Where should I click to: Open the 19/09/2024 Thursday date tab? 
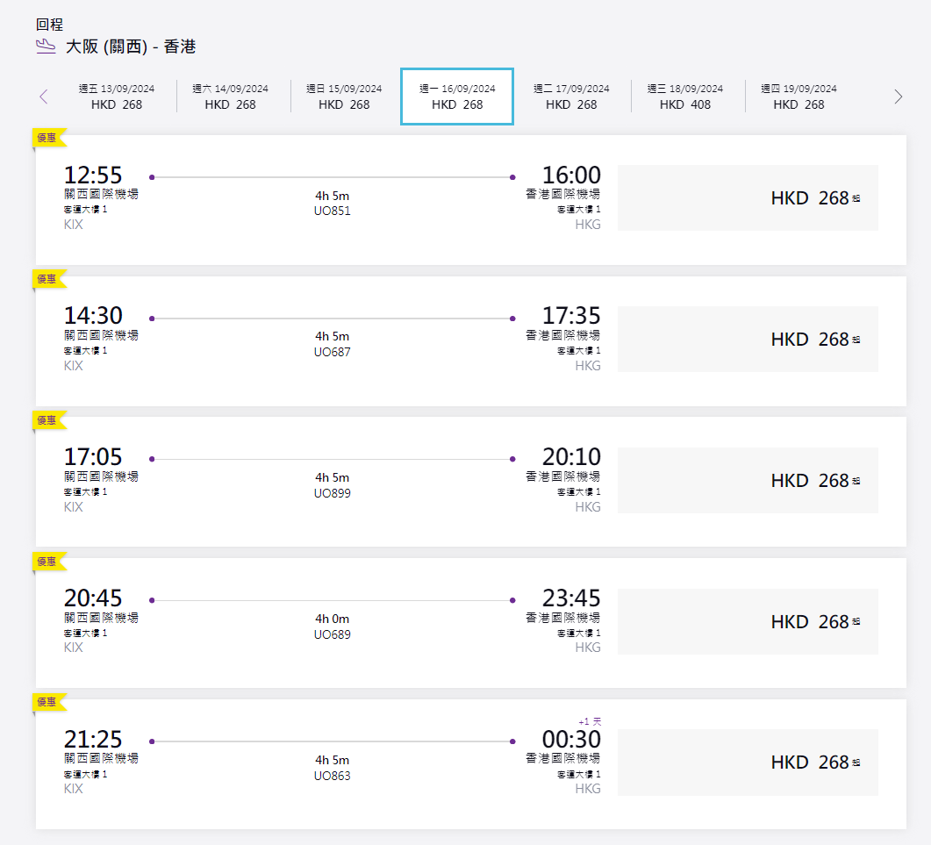[799, 97]
